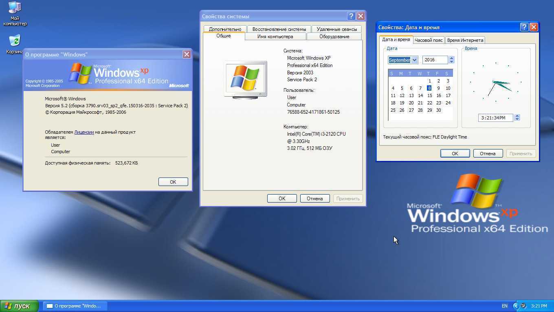Click the Service Pack 2 line
The height and width of the screenshot is (312, 554).
[302, 80]
